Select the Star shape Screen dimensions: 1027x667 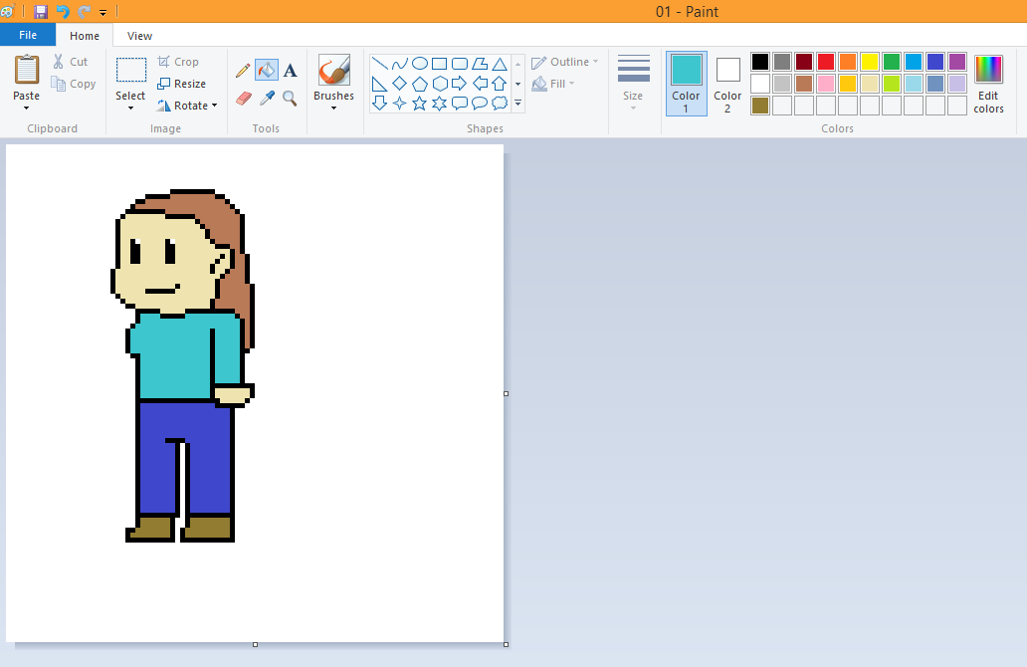click(419, 102)
